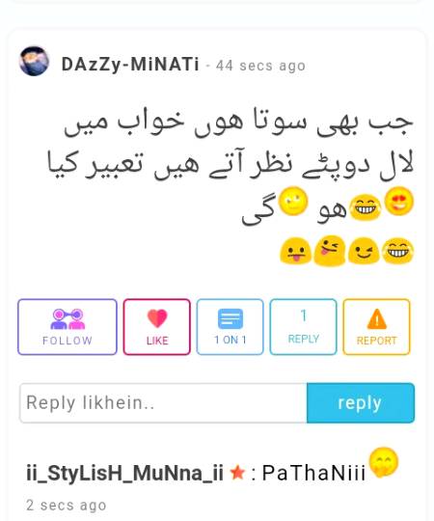Open ii_StyLisH_MuNna_ii's profile from the reply
Image resolution: width=434 pixels, height=521 pixels.
[x=124, y=473]
